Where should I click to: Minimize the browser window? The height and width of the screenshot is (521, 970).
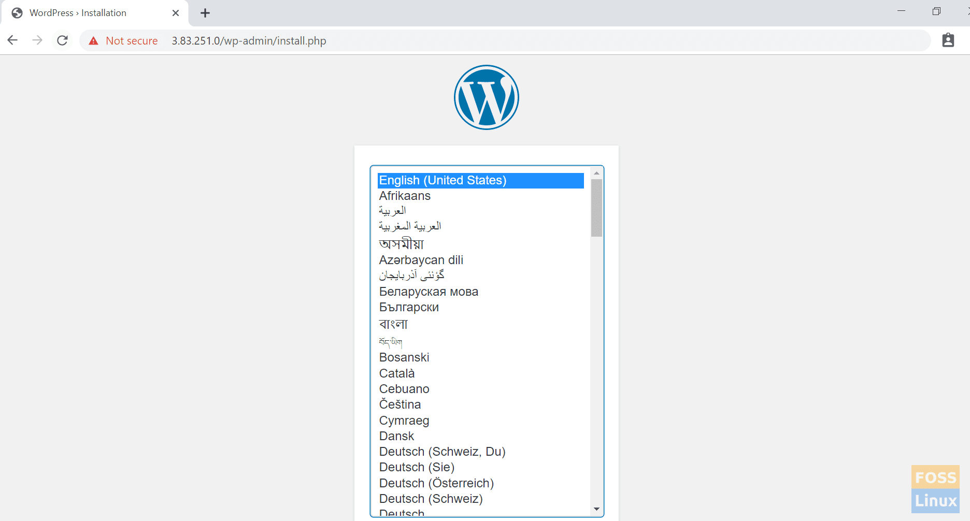pyautogui.click(x=901, y=11)
